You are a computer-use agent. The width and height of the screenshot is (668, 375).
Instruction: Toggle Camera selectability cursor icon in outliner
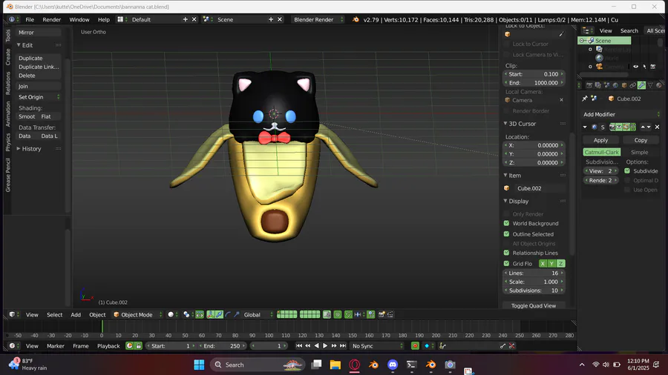pos(644,67)
